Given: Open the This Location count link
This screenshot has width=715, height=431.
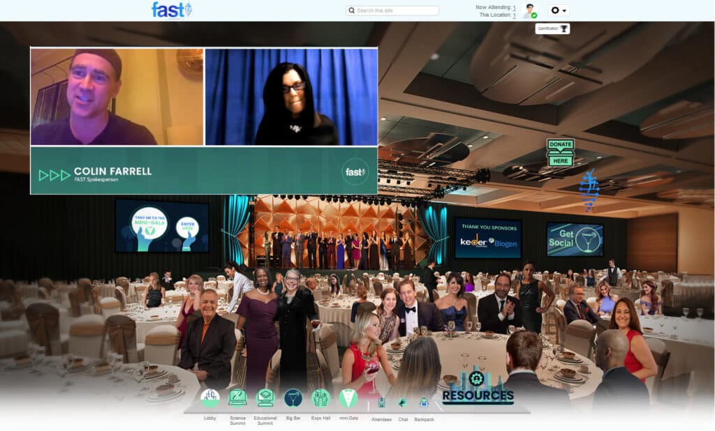Looking at the screenshot, I should (x=515, y=15).
